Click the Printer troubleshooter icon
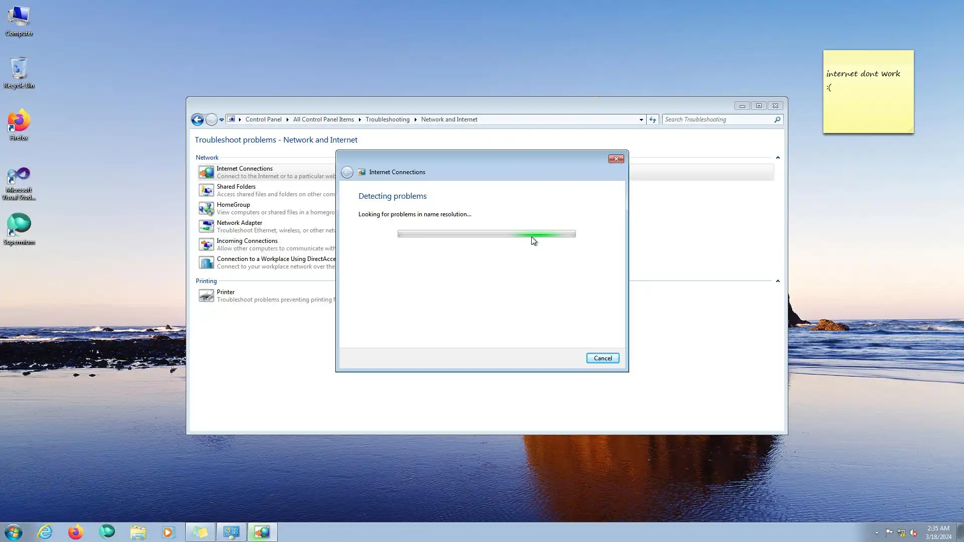964x542 pixels. tap(206, 296)
